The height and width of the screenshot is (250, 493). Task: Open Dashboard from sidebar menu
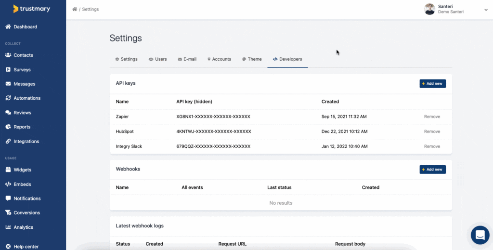coord(25,26)
